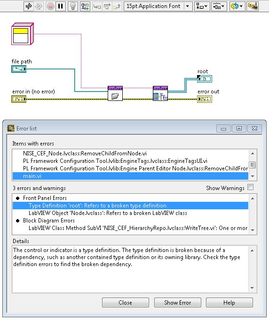Select the error out indicator terminal
The image size is (269, 321).
(x=205, y=99)
